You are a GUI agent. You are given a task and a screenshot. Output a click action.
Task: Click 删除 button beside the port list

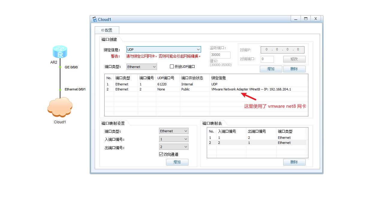tap(294, 69)
